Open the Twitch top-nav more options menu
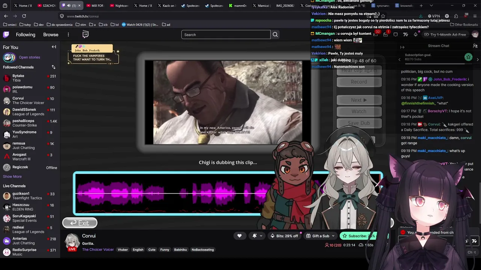This screenshot has height=270, width=481. (x=68, y=34)
